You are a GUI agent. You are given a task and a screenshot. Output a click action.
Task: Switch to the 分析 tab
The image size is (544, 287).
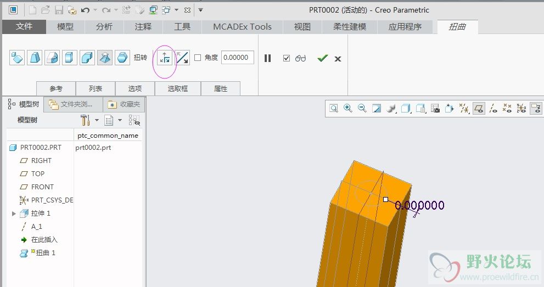pyautogui.click(x=104, y=27)
